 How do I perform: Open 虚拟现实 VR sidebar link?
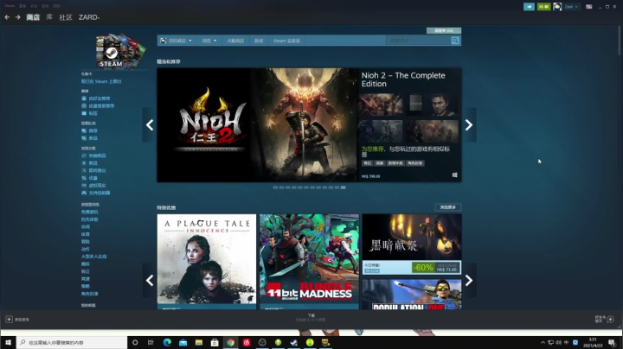pyautogui.click(x=97, y=185)
